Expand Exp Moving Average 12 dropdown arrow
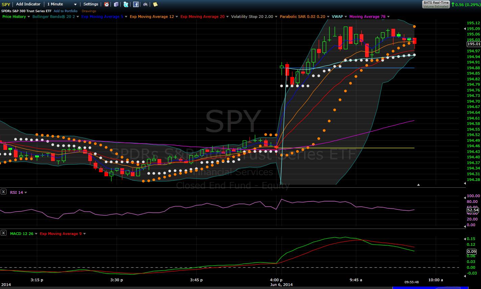Viewport: 481px width, 289px height. (x=177, y=17)
